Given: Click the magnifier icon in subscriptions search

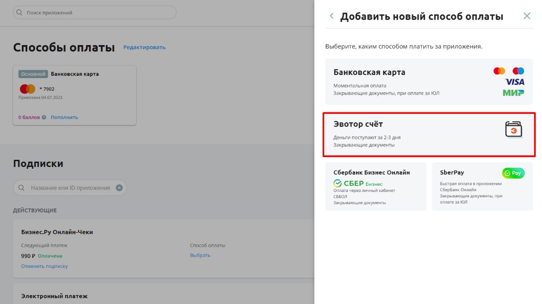Looking at the screenshot, I should (21, 188).
